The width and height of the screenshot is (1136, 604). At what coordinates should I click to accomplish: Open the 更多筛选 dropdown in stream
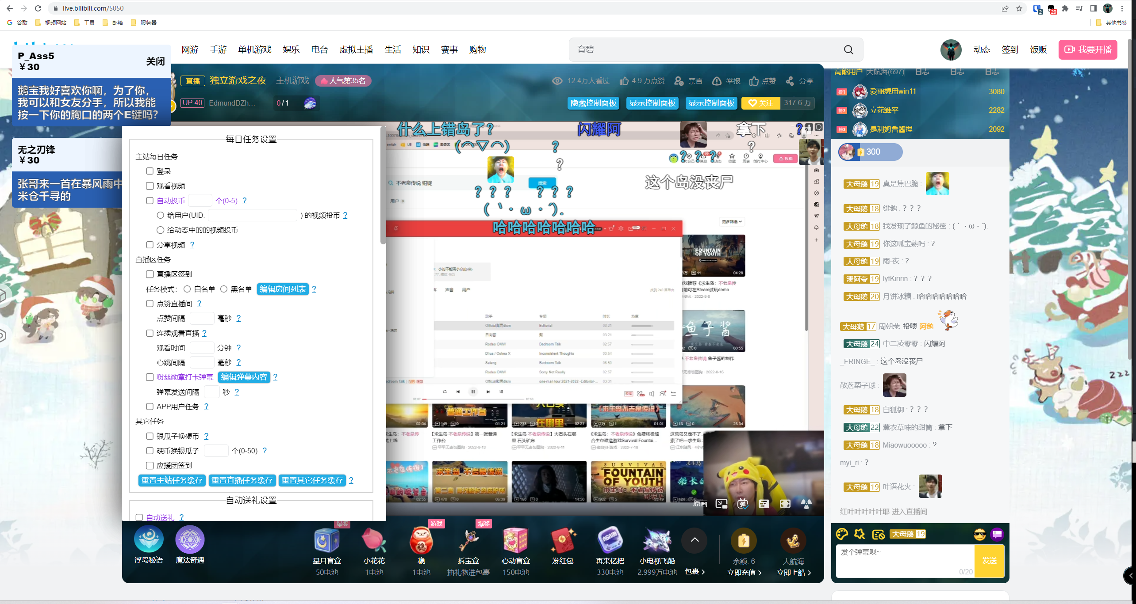point(732,221)
